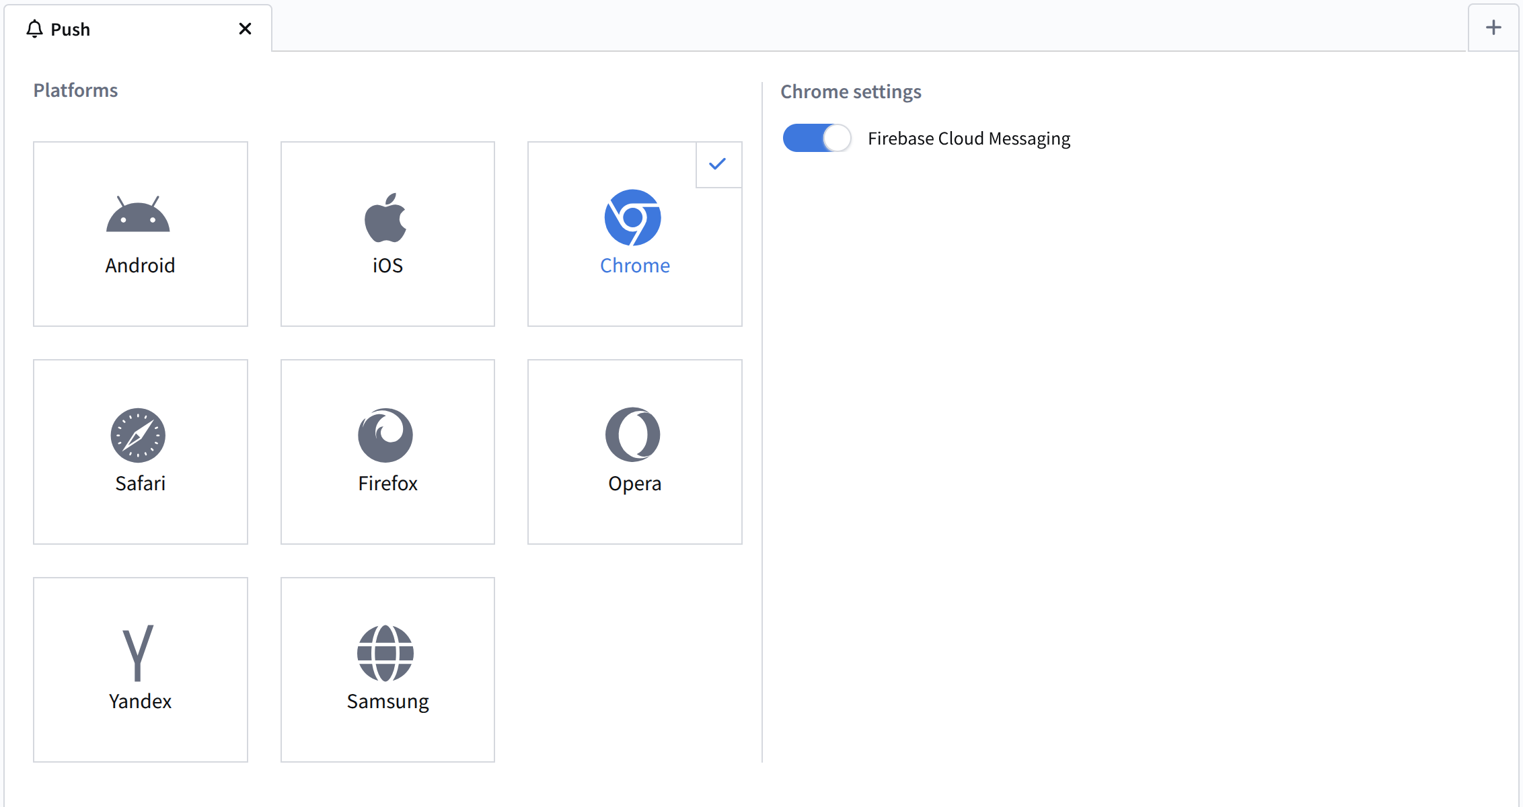Close the Push tab

[x=245, y=29]
